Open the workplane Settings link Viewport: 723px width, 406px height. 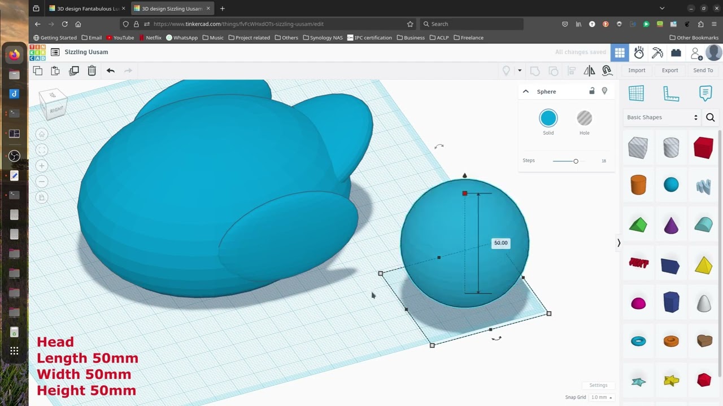598,385
